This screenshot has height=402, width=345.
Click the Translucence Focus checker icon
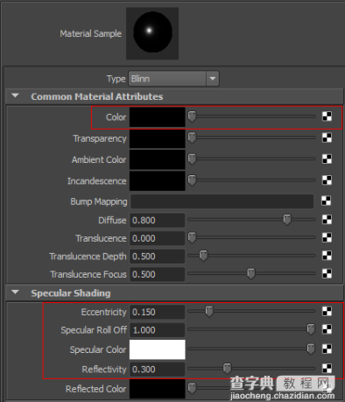pyautogui.click(x=327, y=274)
